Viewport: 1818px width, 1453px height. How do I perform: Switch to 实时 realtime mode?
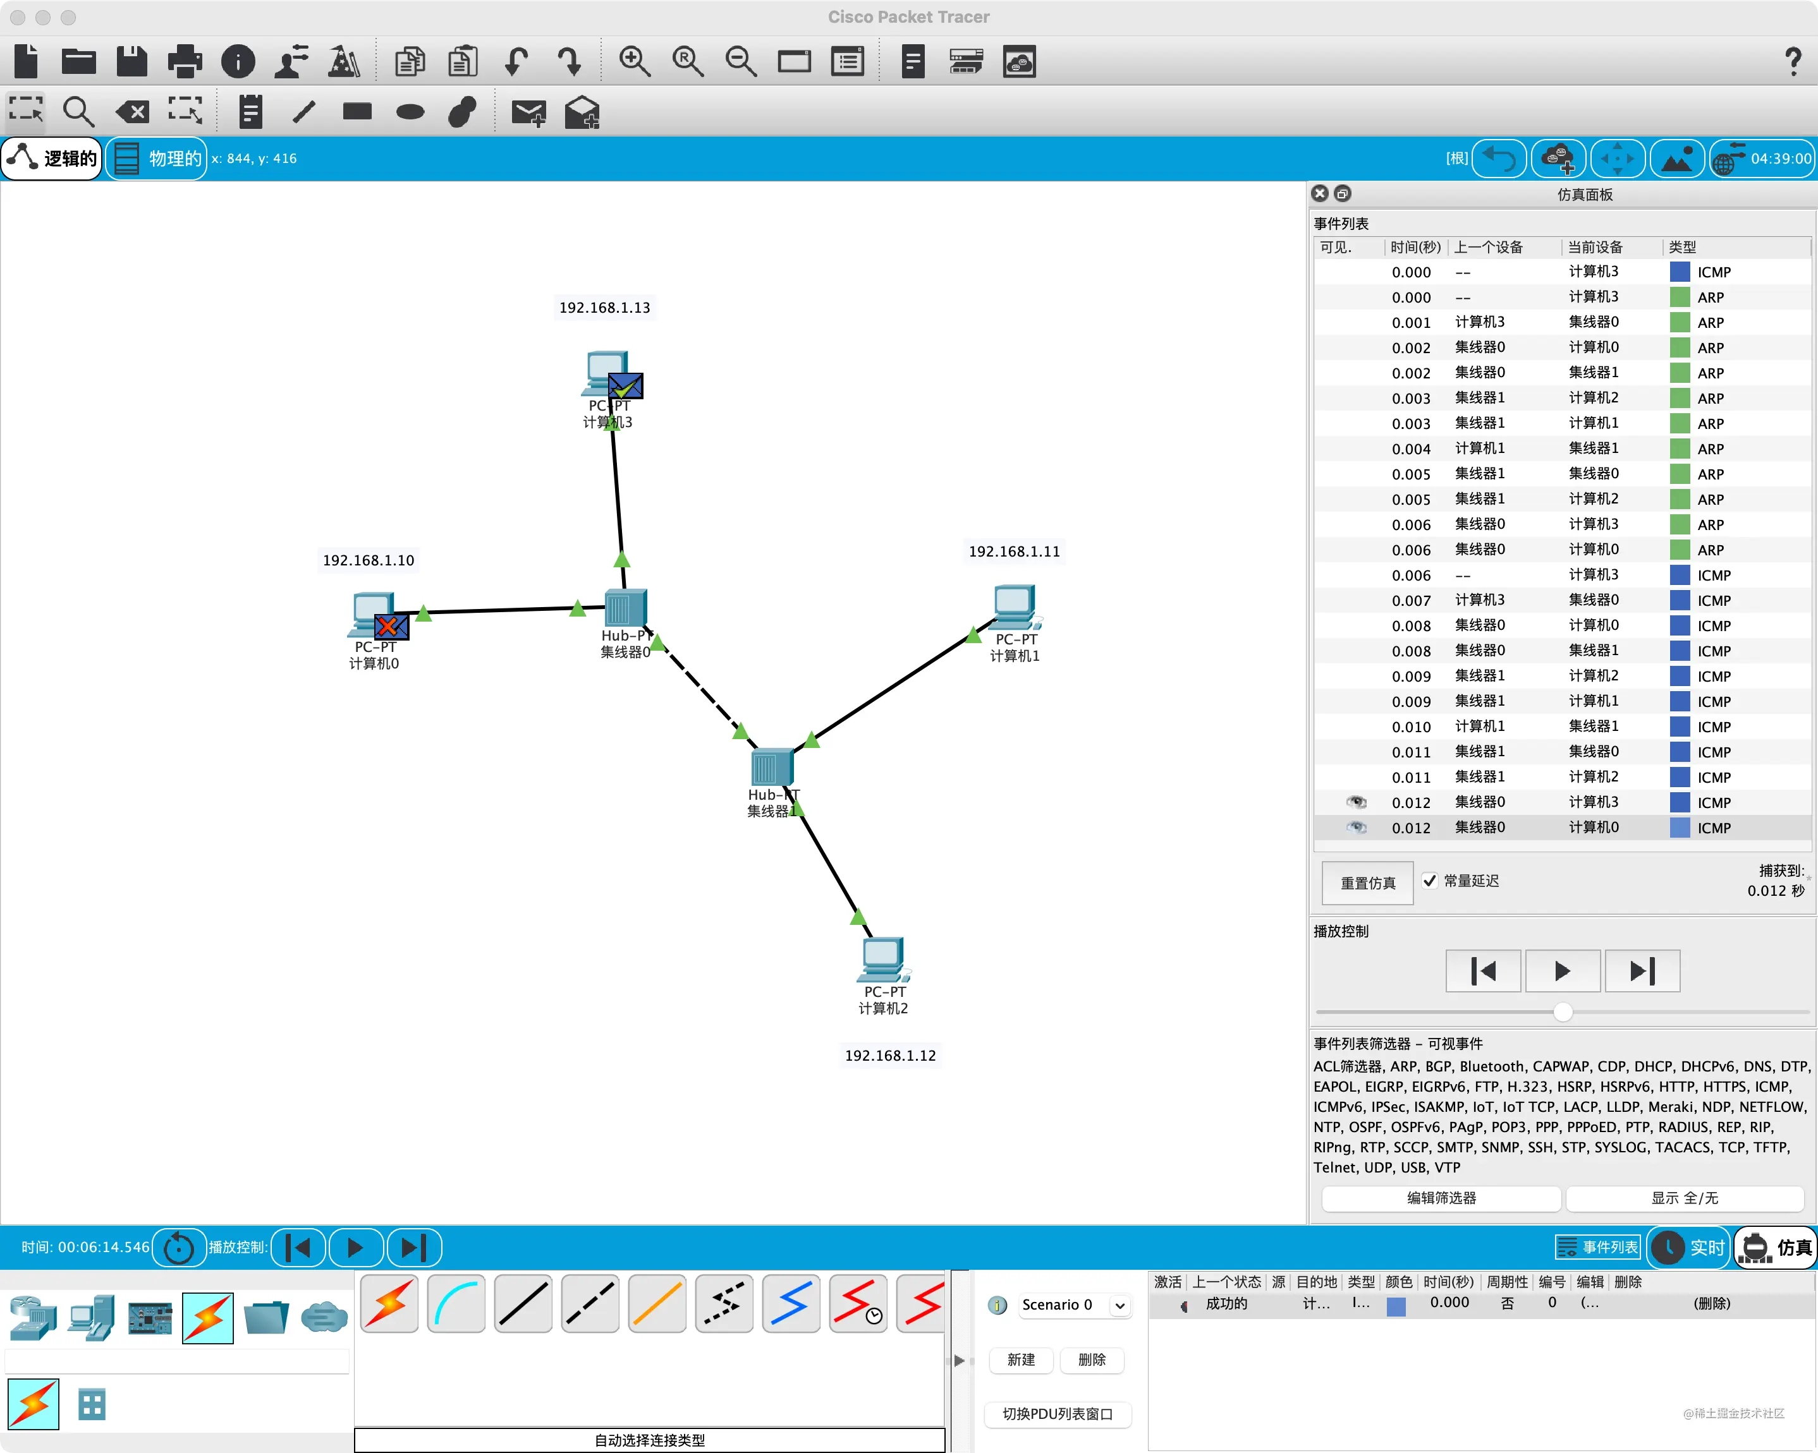click(1689, 1247)
